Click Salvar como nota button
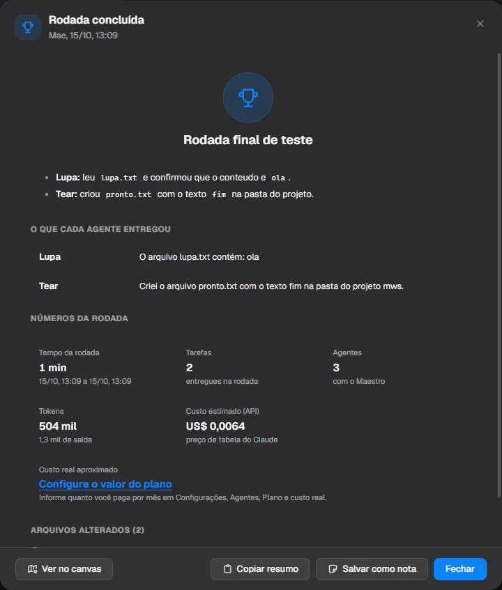 (372, 568)
